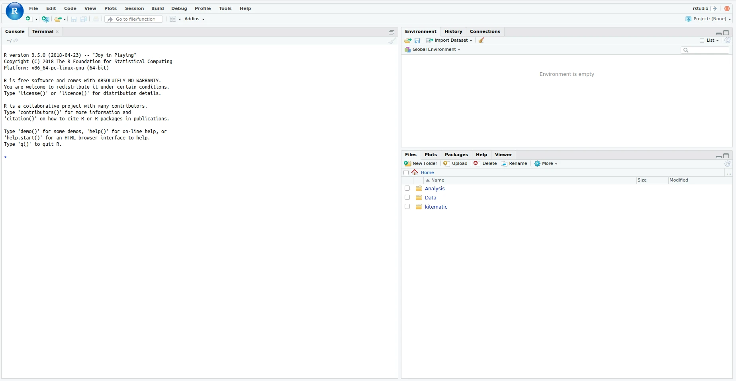Click the New Folder button
Screen dimensions: 736x381
pos(421,163)
